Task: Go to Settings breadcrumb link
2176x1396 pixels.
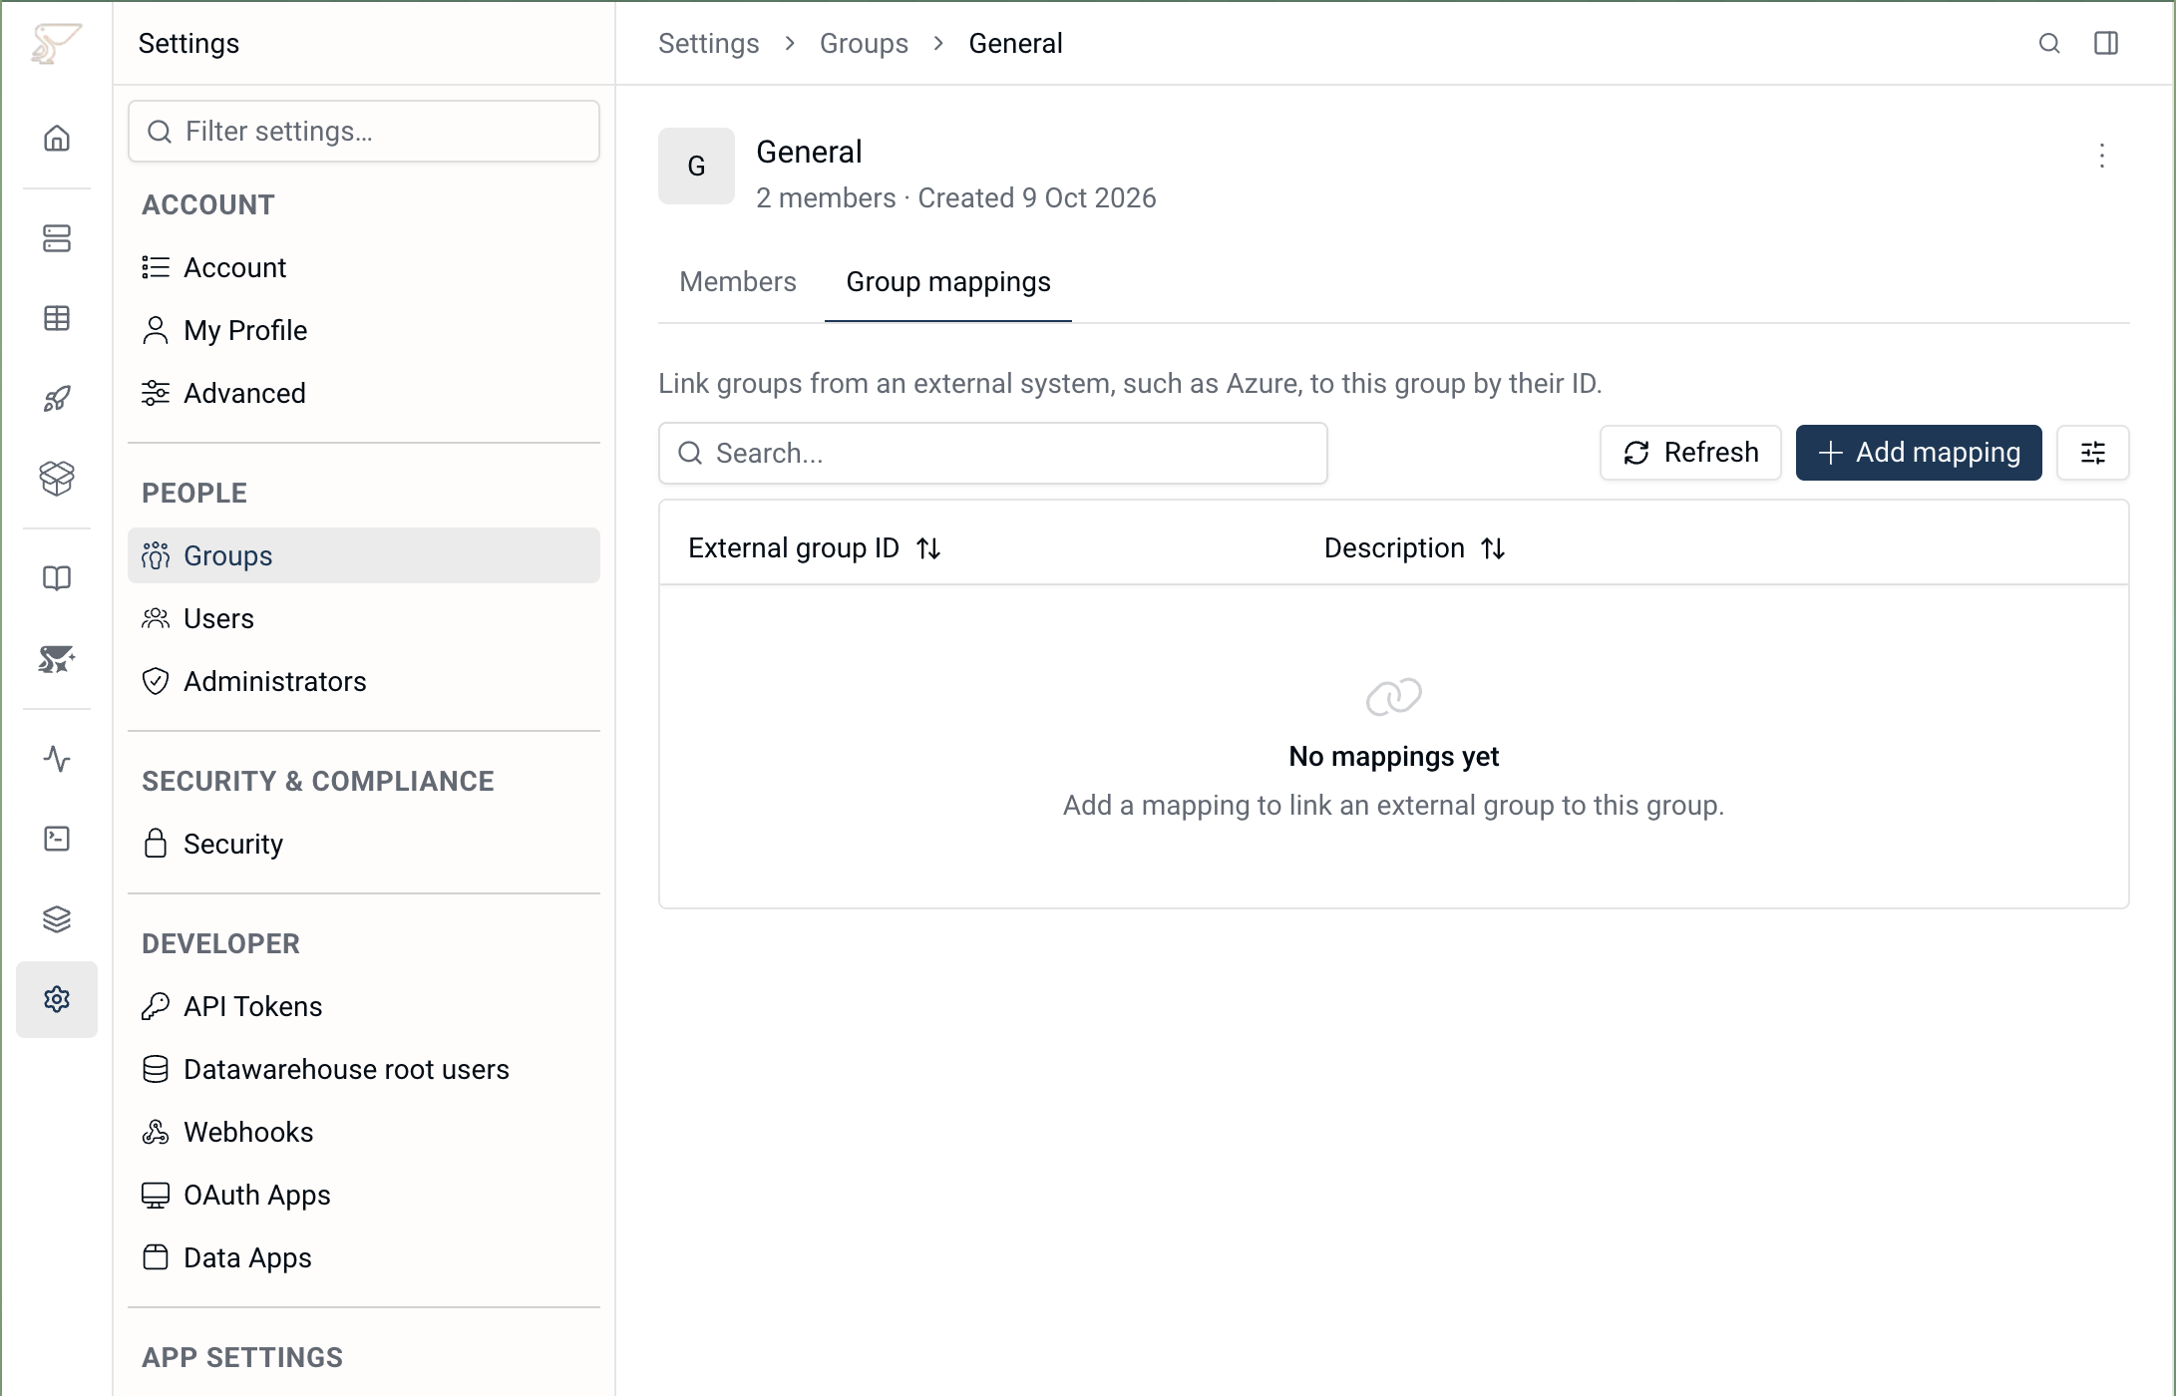Action: coord(709,44)
